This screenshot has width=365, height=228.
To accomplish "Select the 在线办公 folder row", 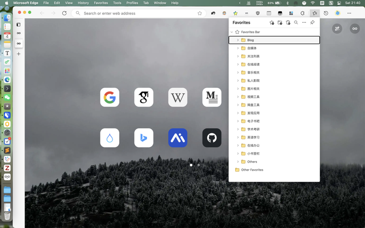I will coord(274,145).
